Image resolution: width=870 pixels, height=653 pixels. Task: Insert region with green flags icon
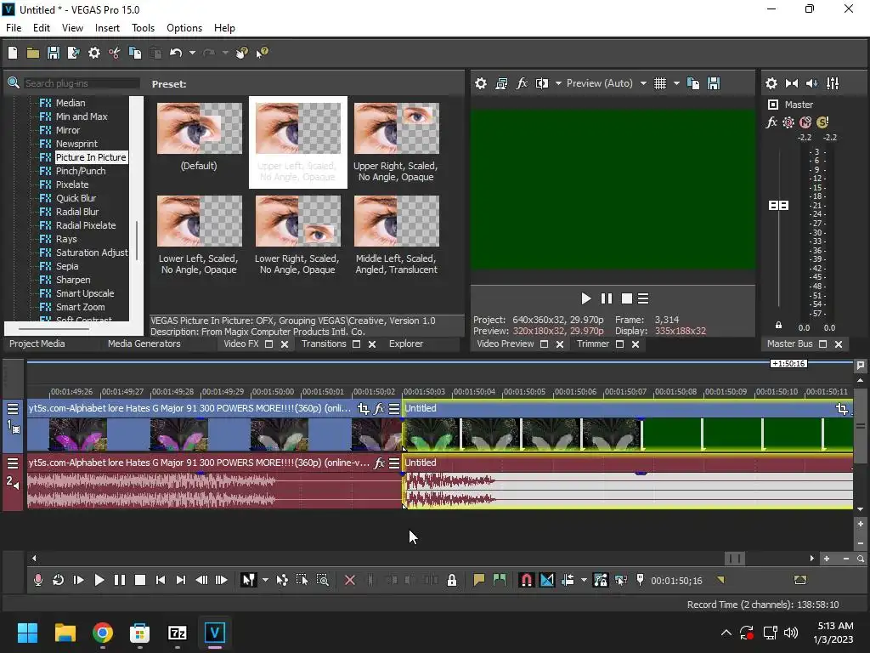pos(500,580)
